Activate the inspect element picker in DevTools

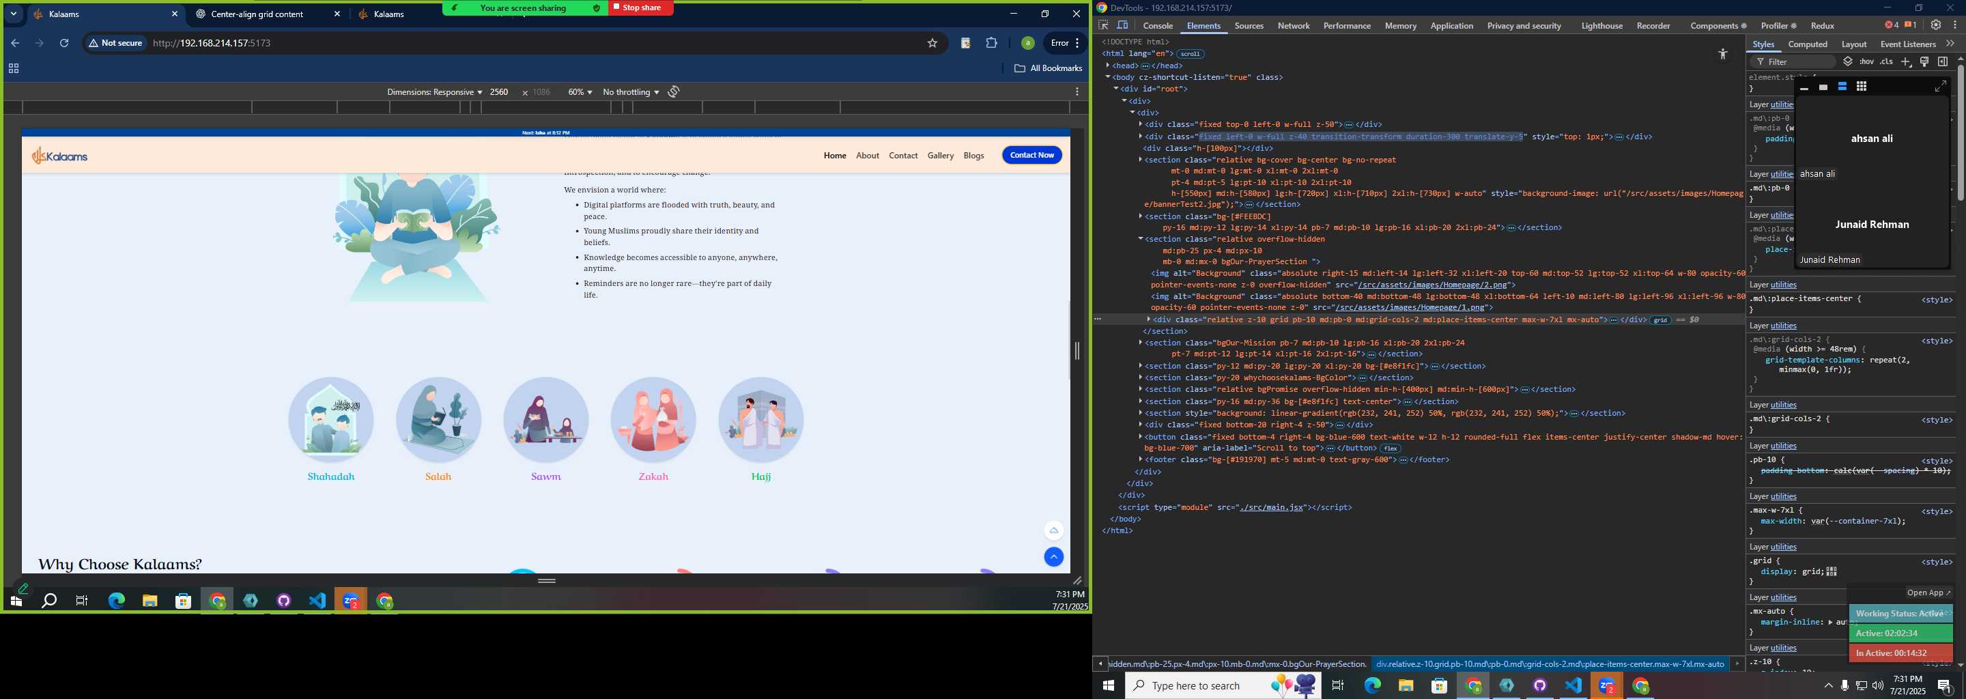click(x=1104, y=25)
